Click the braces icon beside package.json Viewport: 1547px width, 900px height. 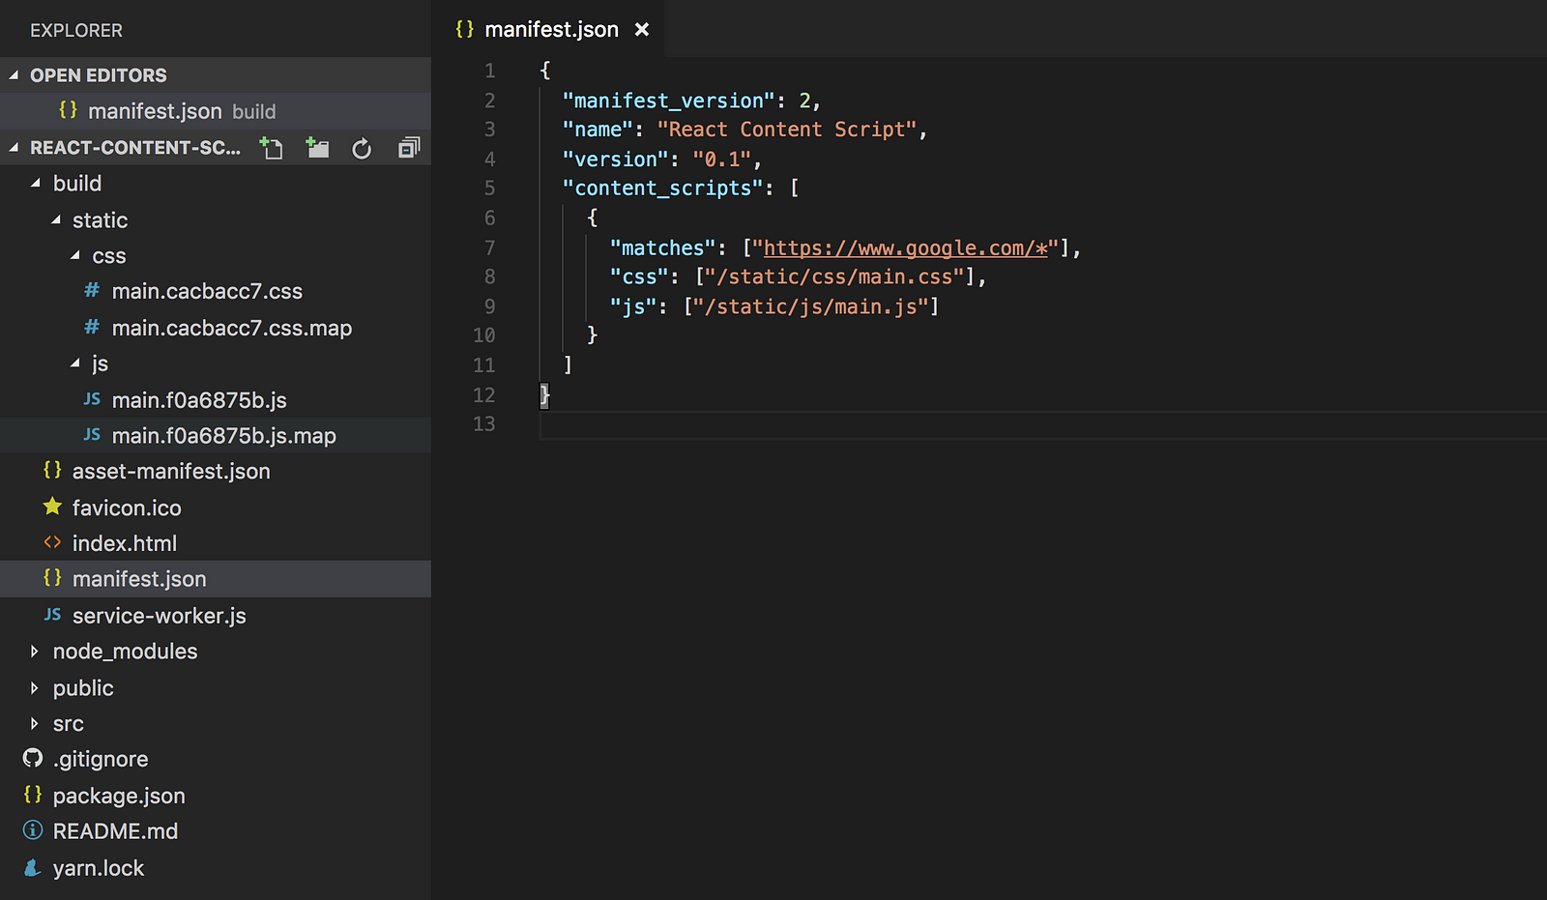click(x=33, y=795)
